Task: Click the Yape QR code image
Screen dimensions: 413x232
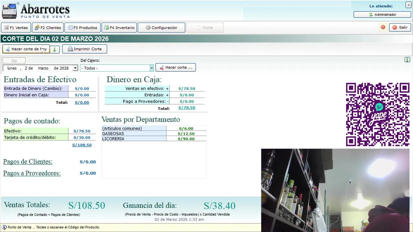Action: point(378,114)
